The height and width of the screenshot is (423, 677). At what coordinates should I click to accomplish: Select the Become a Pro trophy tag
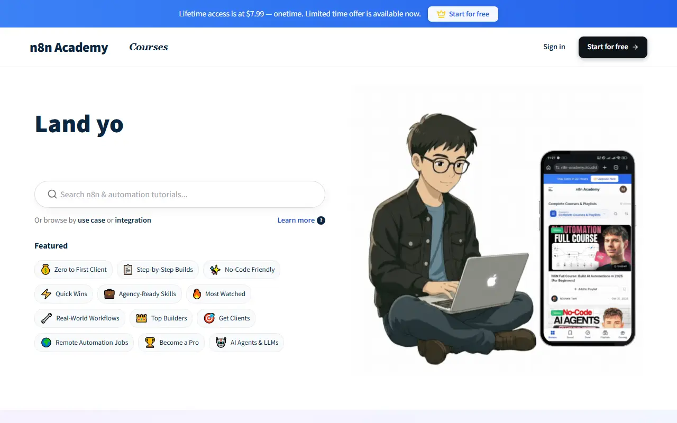(x=171, y=343)
